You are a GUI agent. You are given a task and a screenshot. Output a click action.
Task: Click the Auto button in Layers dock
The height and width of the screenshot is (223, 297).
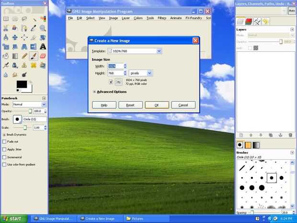(292, 11)
